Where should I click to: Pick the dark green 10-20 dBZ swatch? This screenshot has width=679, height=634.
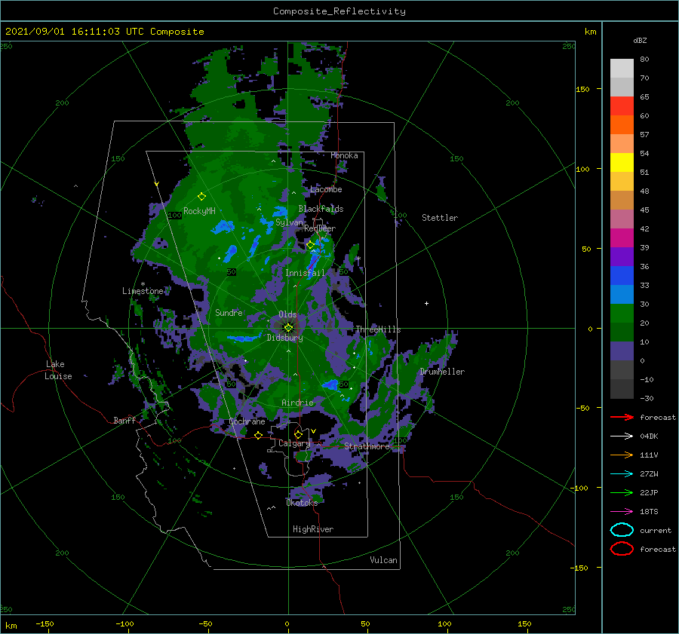pyautogui.click(x=622, y=332)
